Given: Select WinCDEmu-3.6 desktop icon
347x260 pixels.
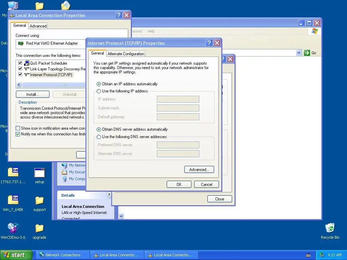Looking at the screenshot, I should pos(13,228).
